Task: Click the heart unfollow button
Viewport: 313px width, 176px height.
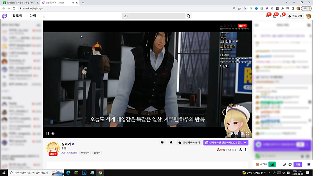Action: tap(162, 142)
